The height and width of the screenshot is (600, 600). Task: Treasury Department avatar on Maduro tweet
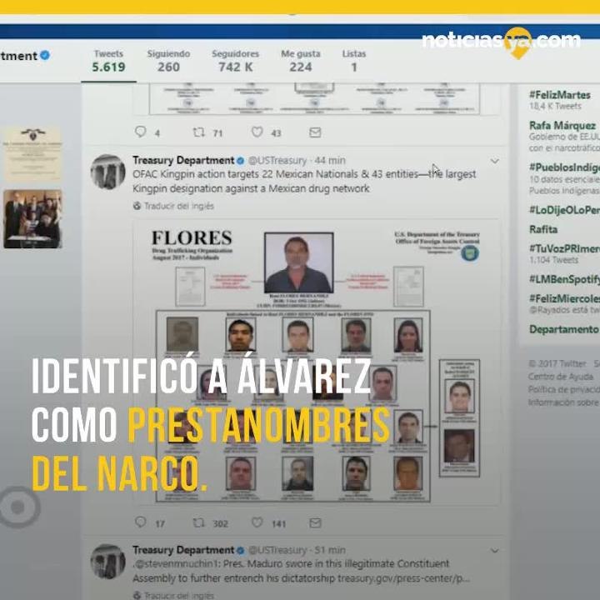(107, 562)
